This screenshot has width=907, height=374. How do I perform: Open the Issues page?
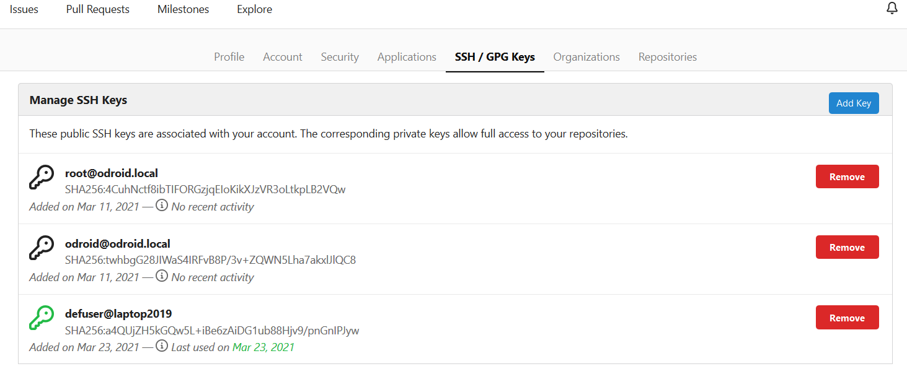(24, 9)
